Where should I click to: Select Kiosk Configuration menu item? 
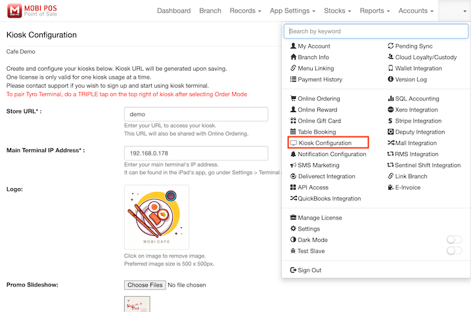click(325, 143)
